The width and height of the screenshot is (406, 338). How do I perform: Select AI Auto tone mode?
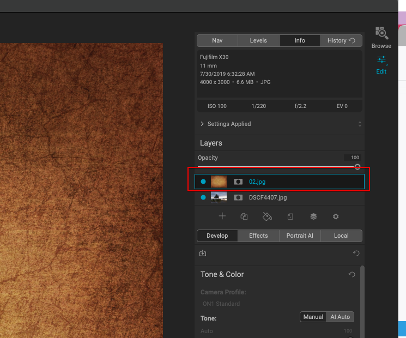click(x=340, y=317)
